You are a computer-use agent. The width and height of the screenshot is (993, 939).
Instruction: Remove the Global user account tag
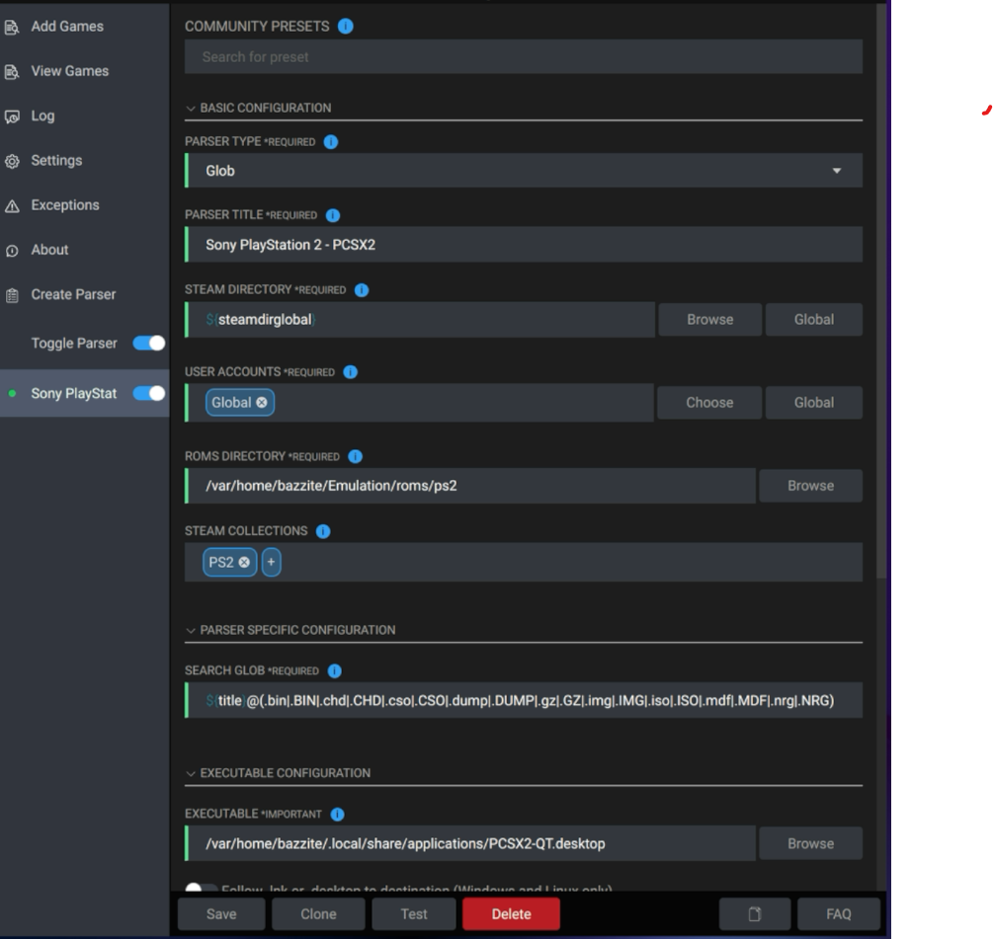262,403
